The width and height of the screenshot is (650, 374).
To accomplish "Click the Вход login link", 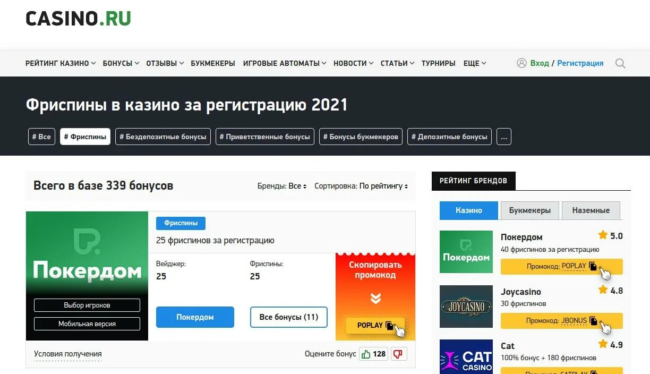I will pyautogui.click(x=540, y=63).
